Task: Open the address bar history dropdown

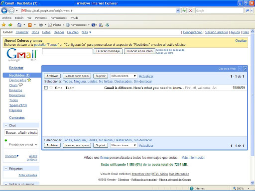Action: coord(178,10)
